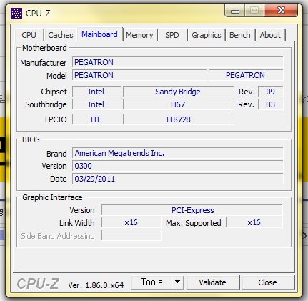Click the Validate button
The width and height of the screenshot is (308, 301).
click(x=213, y=282)
